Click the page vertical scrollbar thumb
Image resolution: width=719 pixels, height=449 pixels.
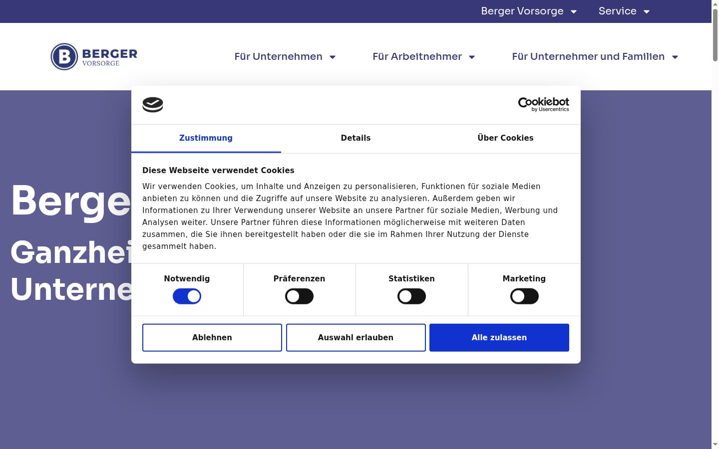tap(715, 35)
